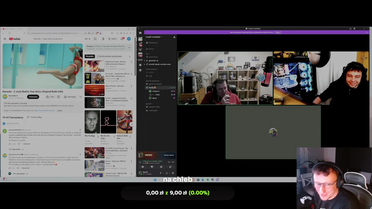The width and height of the screenshot is (372, 209).
Task: Open Steam from the taskbar
Action: point(212,180)
